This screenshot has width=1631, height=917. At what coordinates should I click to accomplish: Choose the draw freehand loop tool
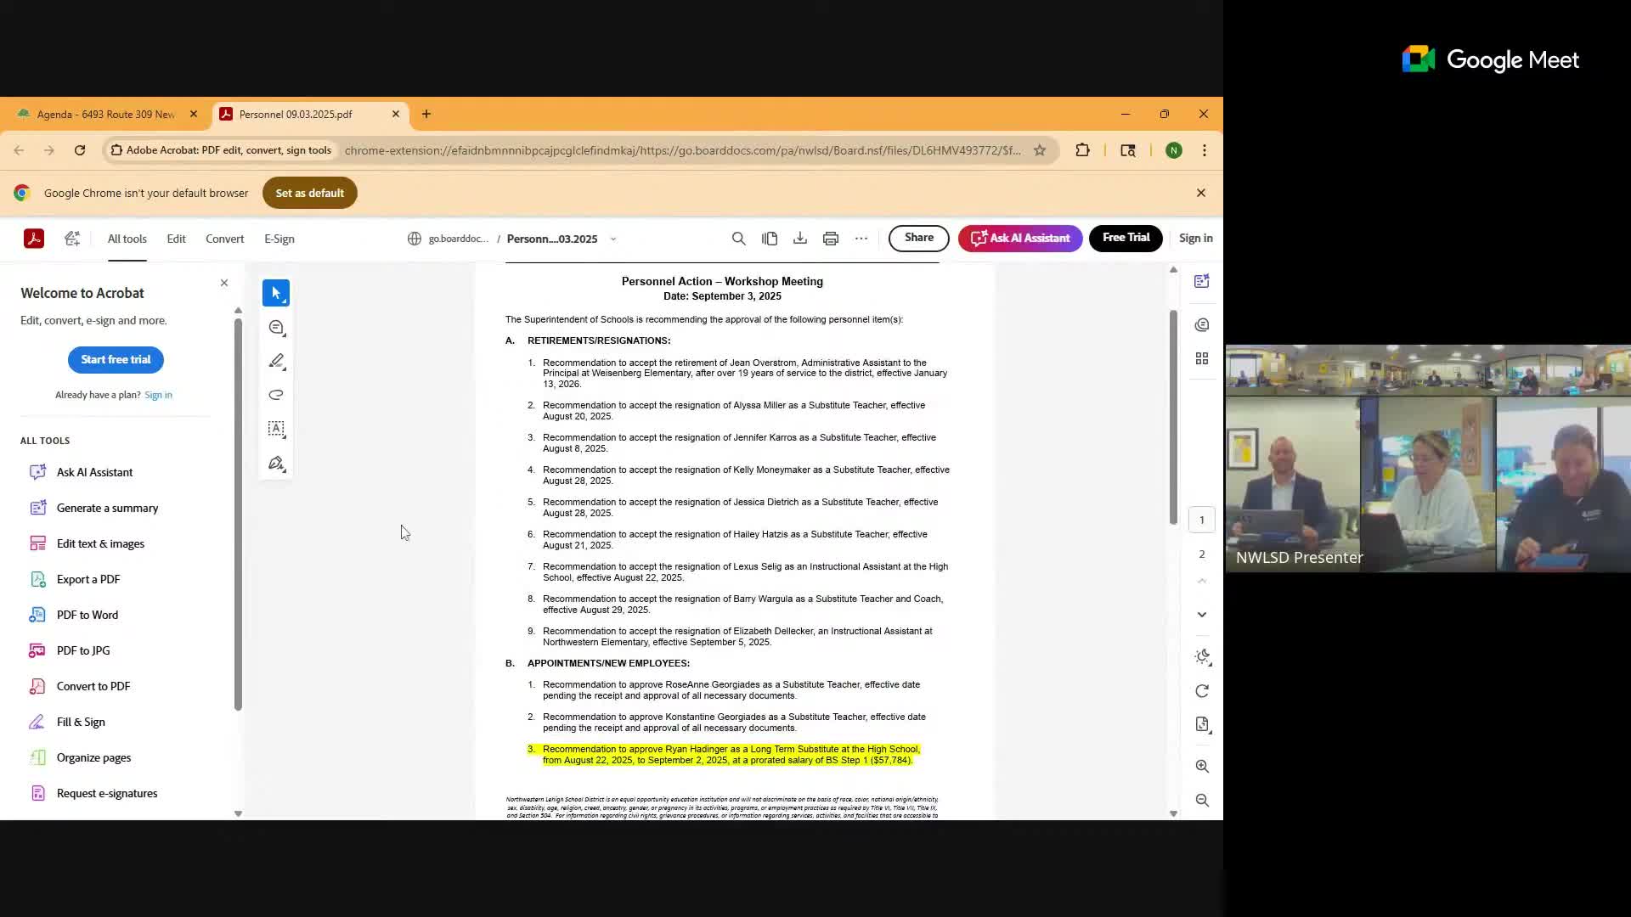point(276,395)
